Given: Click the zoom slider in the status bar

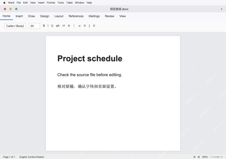Looking at the screenshot, I should click(x=216, y=157).
